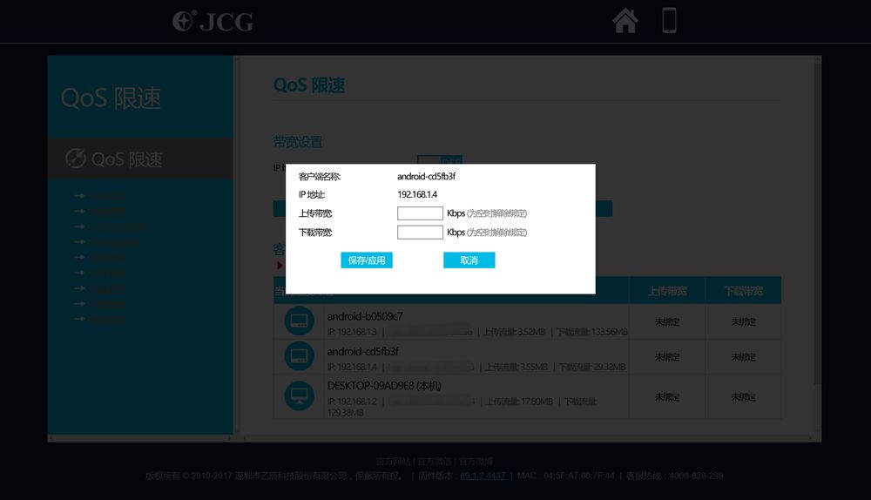Click 上传带宽 未绑定 for DESKTOP-09AD9E8 row
The width and height of the screenshot is (871, 500).
pos(667,396)
